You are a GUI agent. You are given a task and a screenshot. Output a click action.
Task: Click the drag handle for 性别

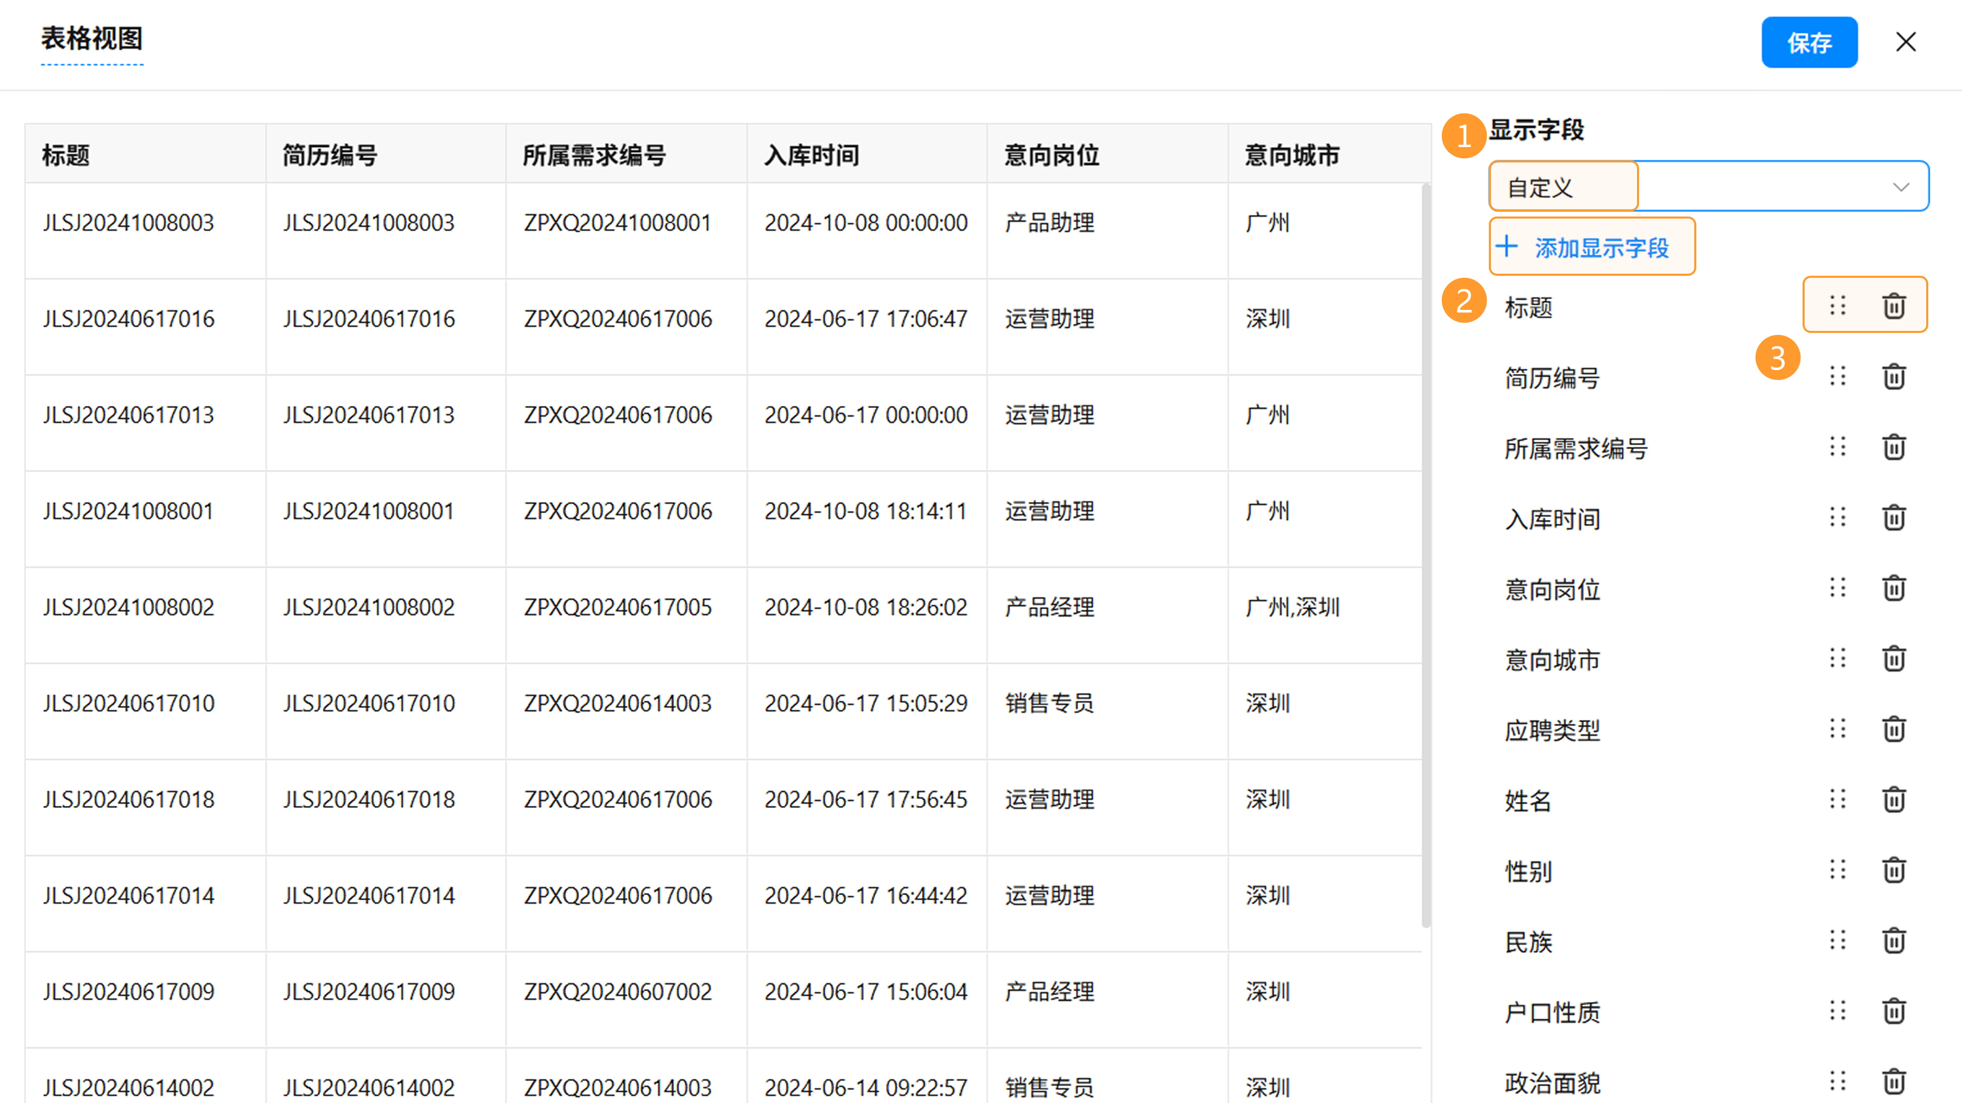coord(1837,869)
